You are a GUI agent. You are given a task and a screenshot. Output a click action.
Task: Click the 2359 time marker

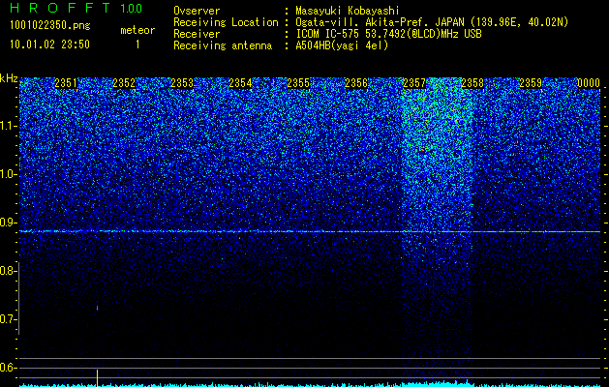click(x=531, y=83)
